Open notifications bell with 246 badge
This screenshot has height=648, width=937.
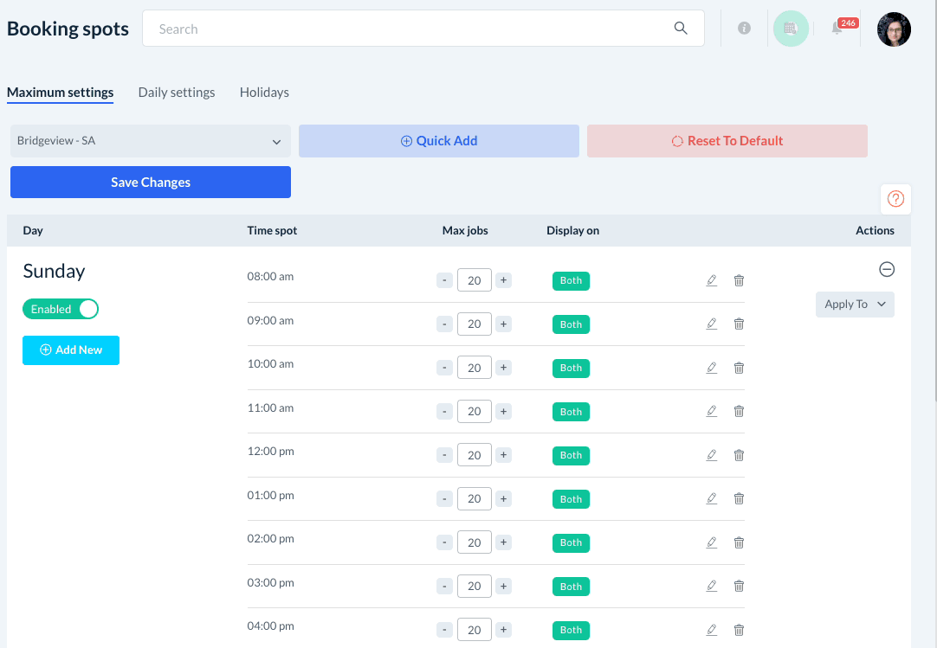coord(837,29)
